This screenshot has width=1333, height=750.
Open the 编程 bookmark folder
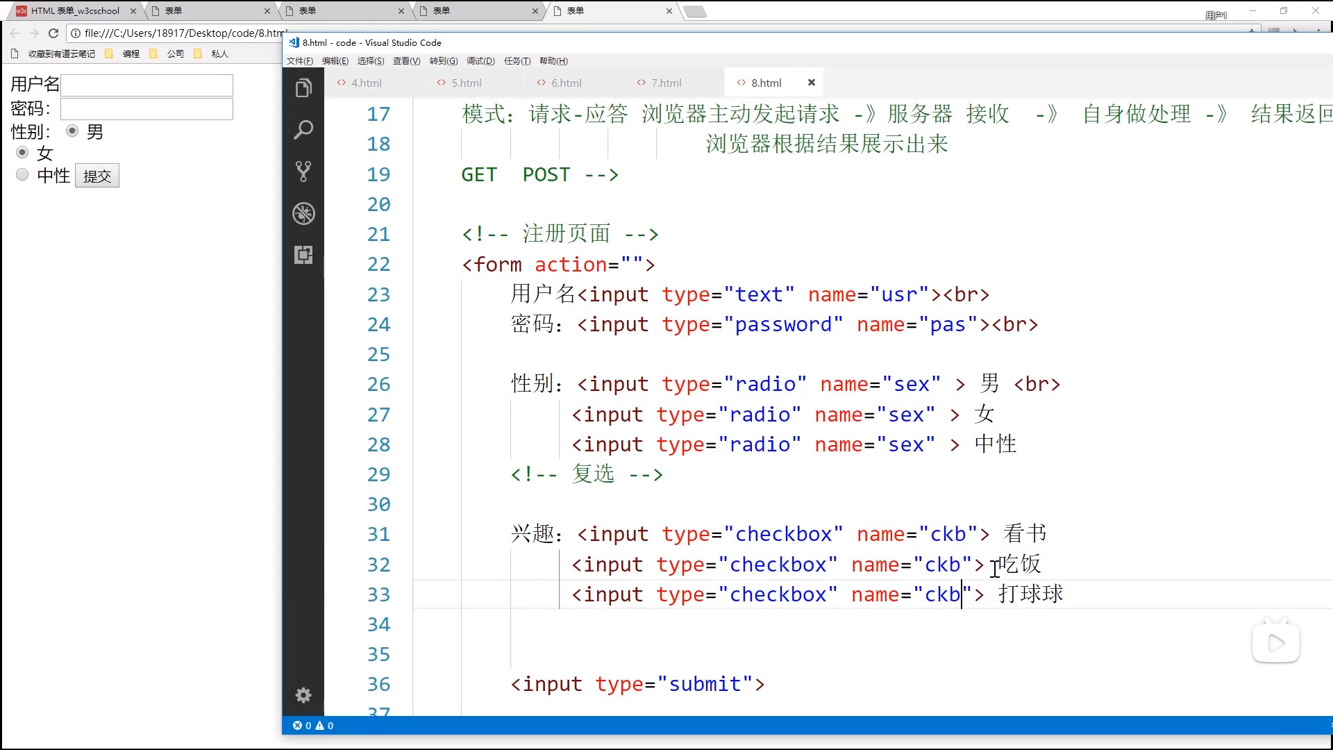[130, 53]
